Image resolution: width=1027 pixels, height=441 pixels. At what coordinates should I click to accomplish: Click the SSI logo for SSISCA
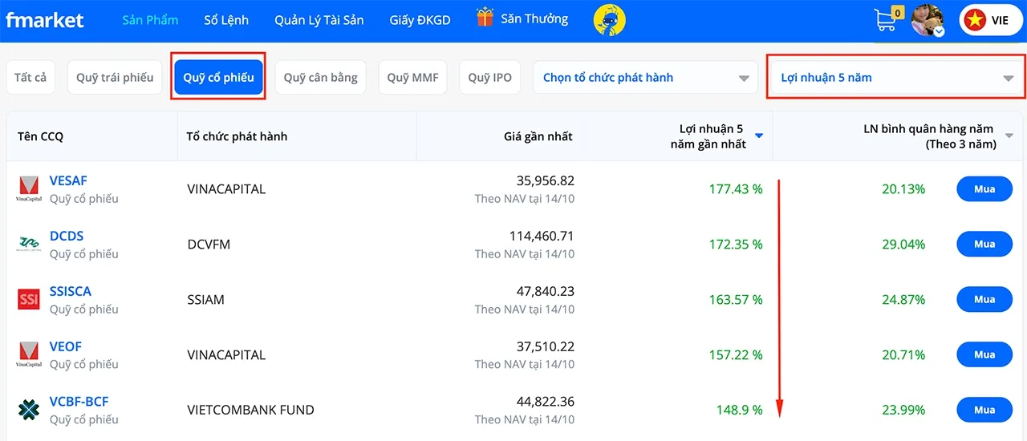coord(29,300)
